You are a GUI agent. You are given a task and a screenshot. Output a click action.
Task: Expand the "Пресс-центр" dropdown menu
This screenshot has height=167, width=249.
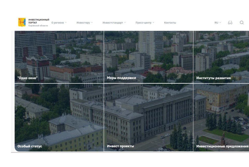(145, 23)
